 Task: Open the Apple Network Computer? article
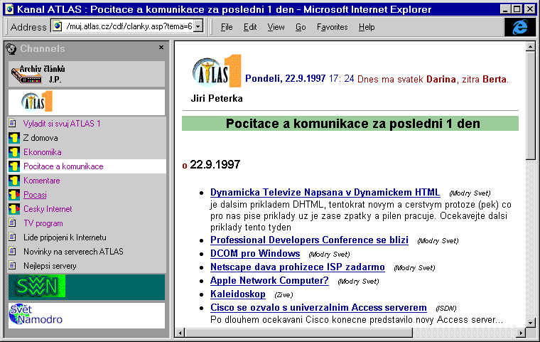(x=269, y=280)
